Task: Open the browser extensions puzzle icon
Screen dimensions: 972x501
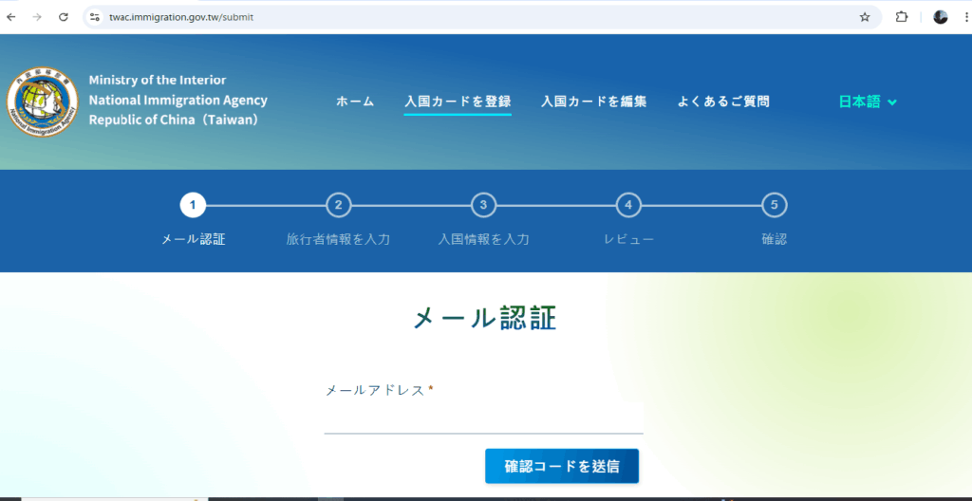Action: (x=902, y=17)
